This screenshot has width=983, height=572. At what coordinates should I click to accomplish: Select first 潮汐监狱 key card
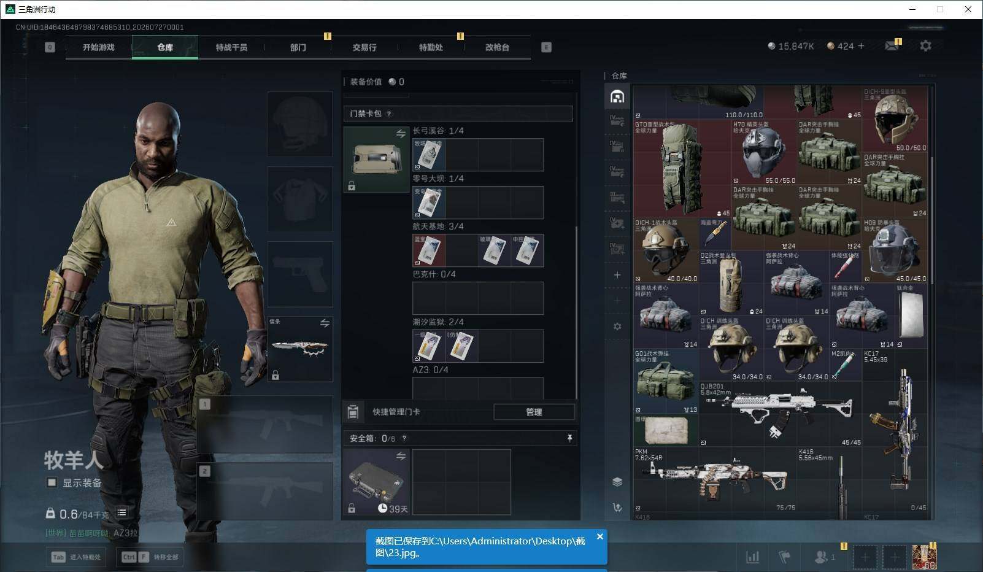429,346
